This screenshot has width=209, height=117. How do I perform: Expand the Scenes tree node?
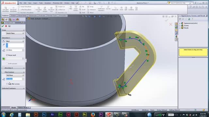click(180, 26)
